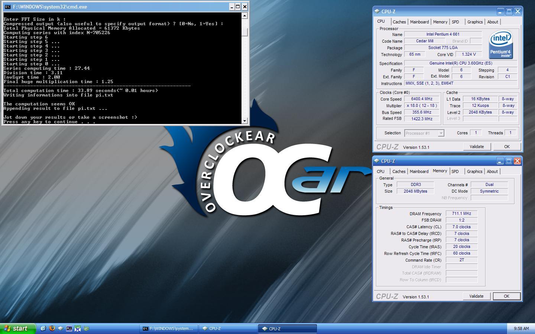
Task: Click the cmd window scroll up arrow
Action: tap(244, 16)
